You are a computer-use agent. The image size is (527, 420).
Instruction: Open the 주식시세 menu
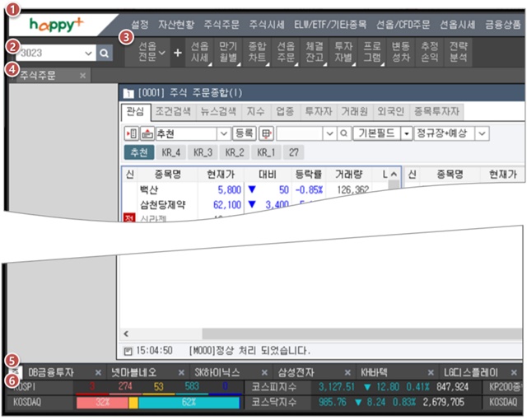tap(267, 24)
